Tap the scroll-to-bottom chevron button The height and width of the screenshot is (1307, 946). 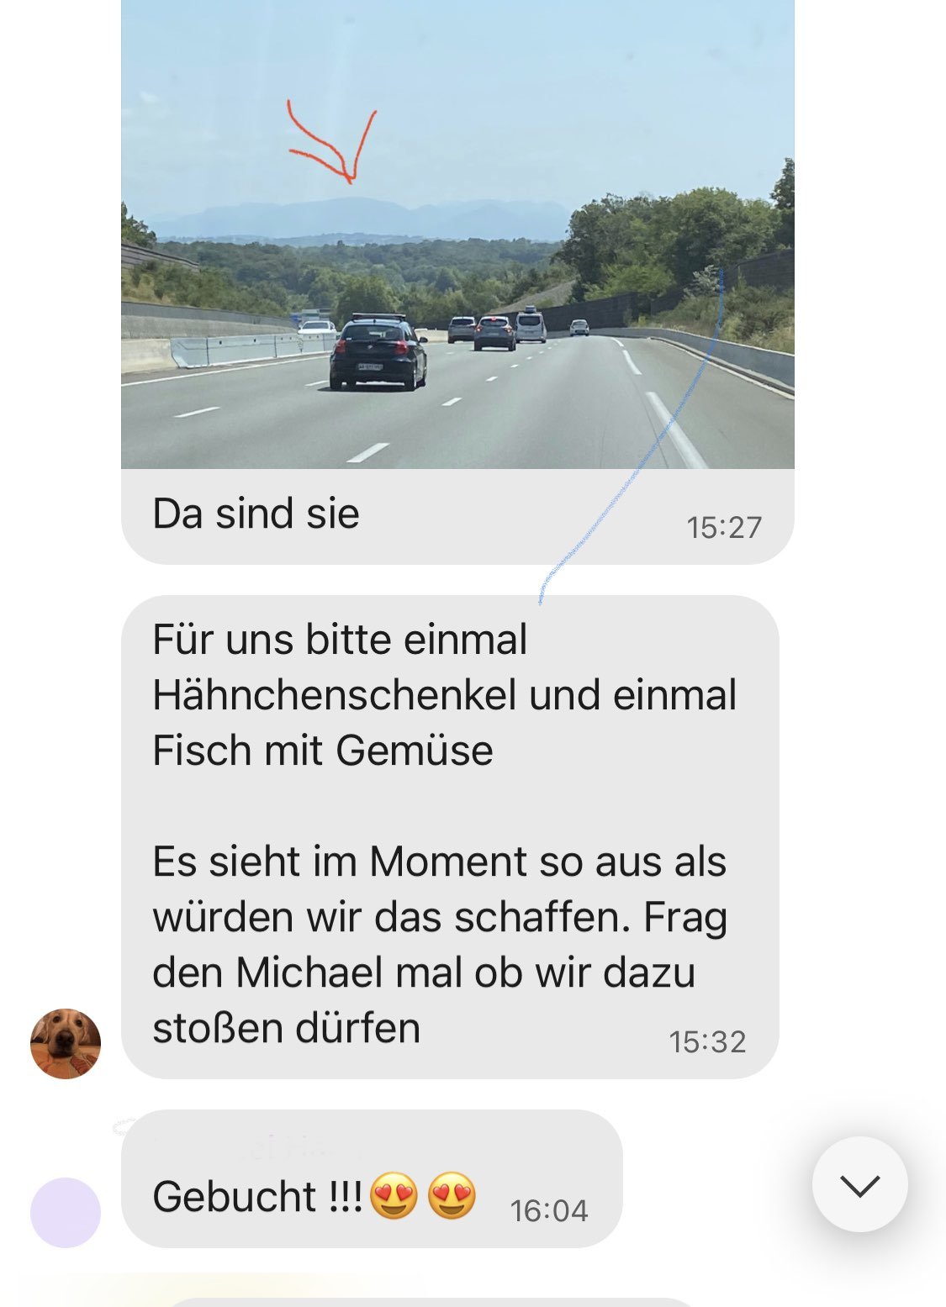click(859, 1184)
